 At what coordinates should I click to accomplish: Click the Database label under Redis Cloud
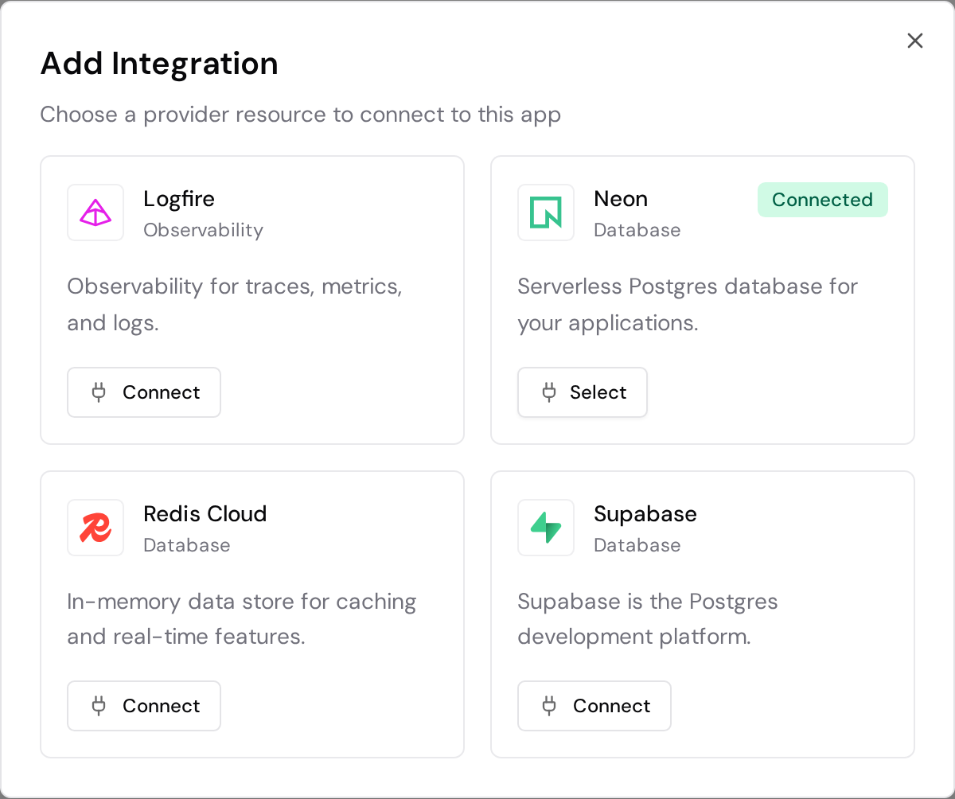click(x=187, y=545)
